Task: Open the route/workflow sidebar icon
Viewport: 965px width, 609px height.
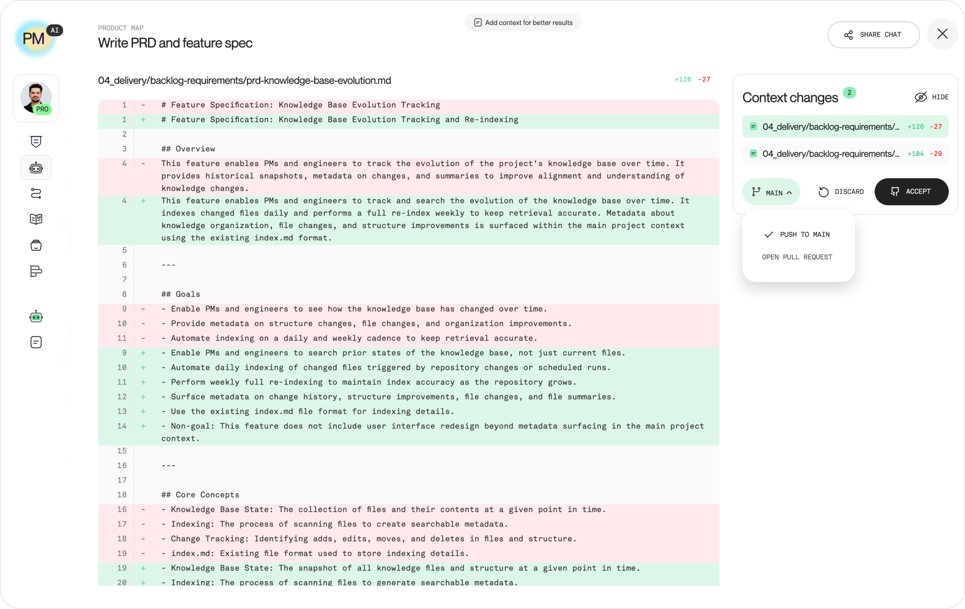Action: 36,194
